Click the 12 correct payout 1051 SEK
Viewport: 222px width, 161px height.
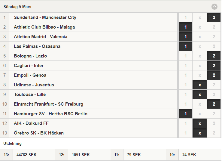pyautogui.click(x=81, y=155)
